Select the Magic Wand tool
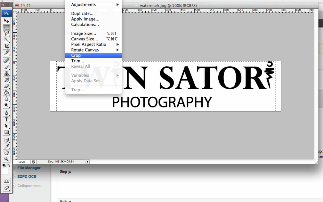The width and height of the screenshot is (323, 202). (x=7, y=40)
